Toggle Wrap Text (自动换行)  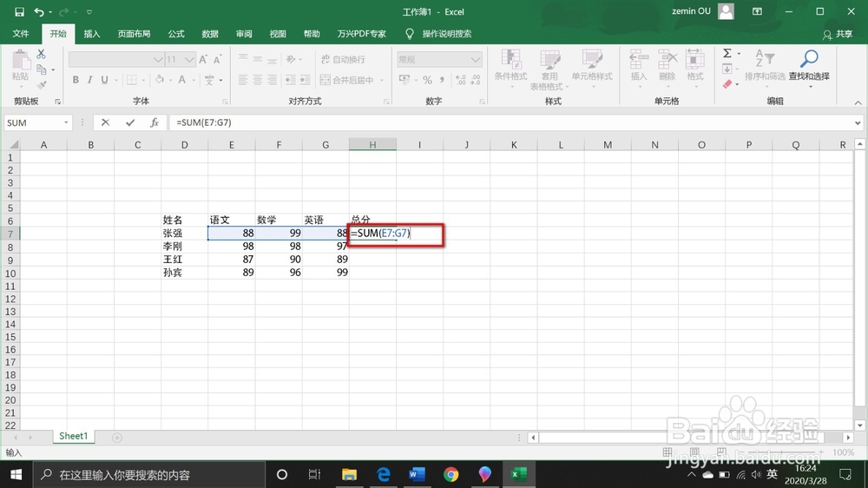pyautogui.click(x=343, y=59)
